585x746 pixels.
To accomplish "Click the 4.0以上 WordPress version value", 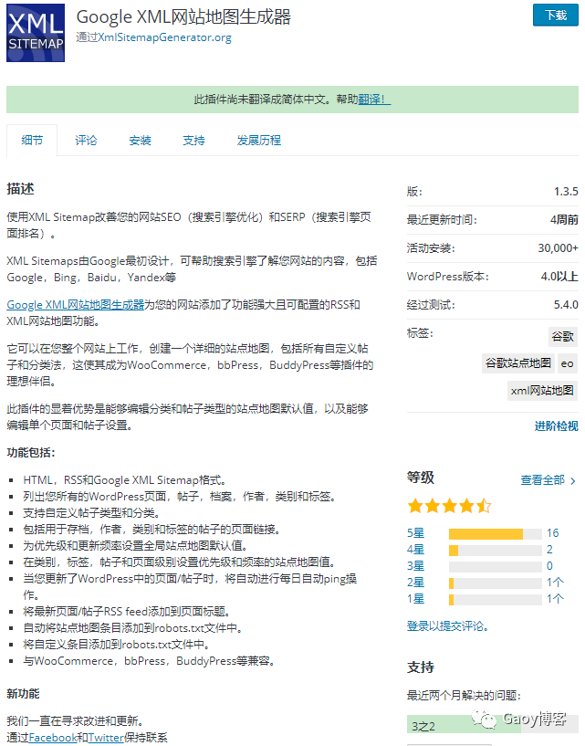I will pos(559,277).
